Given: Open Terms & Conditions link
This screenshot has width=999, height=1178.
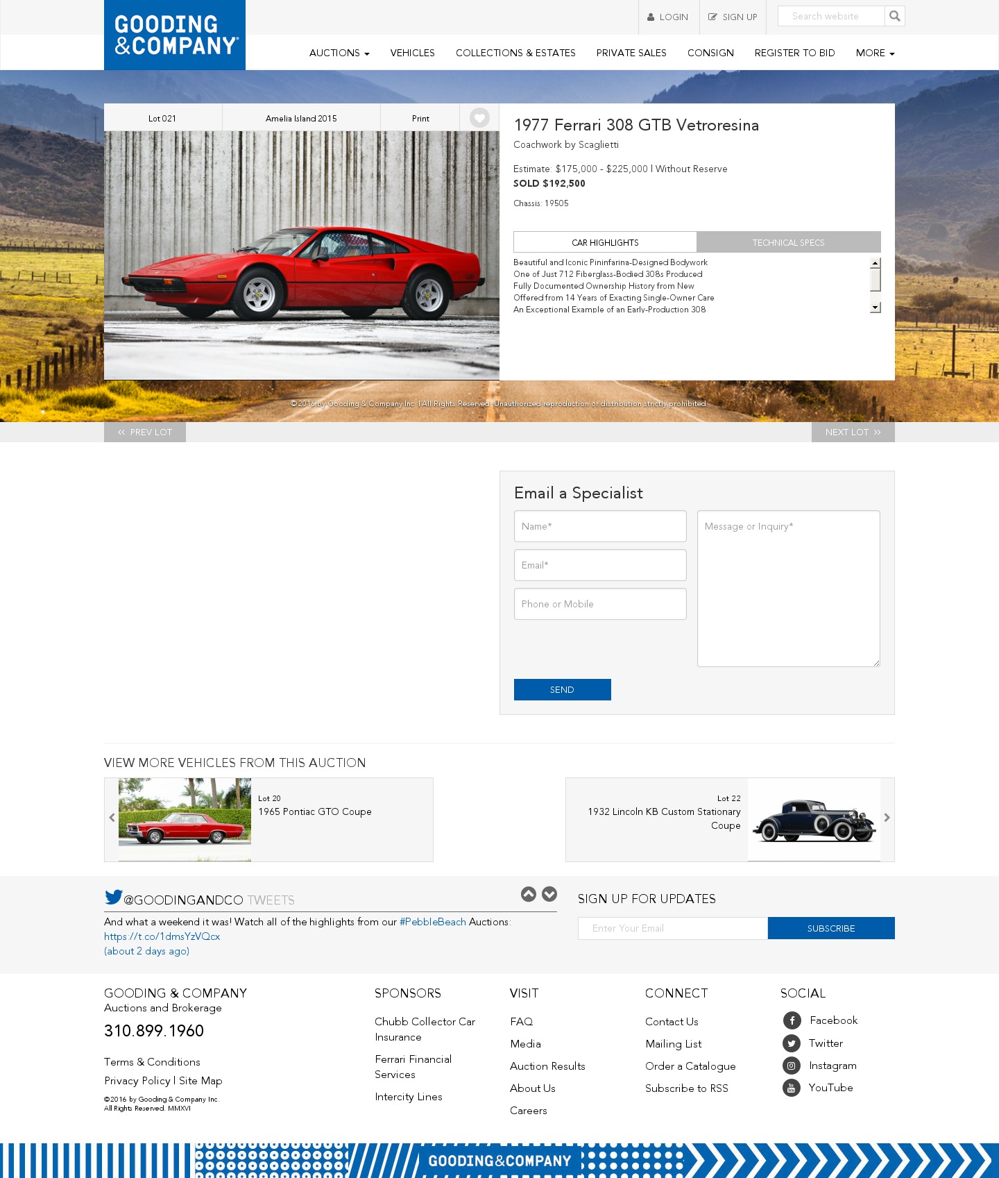Looking at the screenshot, I should click(152, 1062).
